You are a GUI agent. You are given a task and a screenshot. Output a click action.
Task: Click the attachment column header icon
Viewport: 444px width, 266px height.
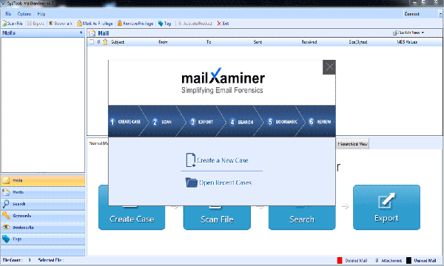click(x=98, y=42)
